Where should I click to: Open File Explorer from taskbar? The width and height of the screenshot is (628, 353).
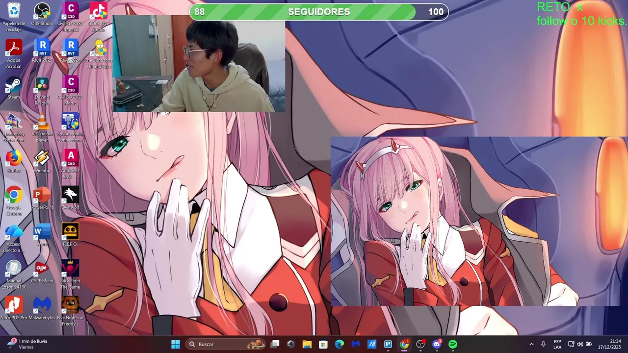pyautogui.click(x=307, y=344)
